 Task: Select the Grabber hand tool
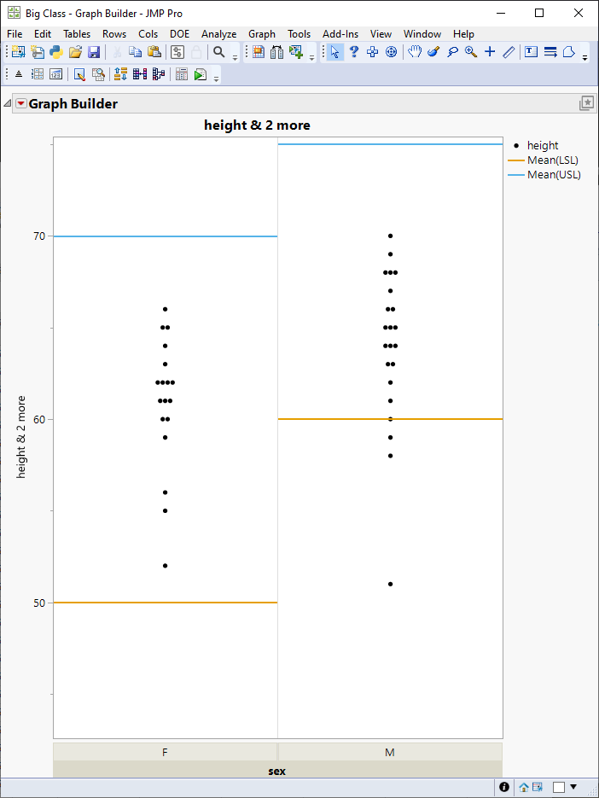point(414,52)
